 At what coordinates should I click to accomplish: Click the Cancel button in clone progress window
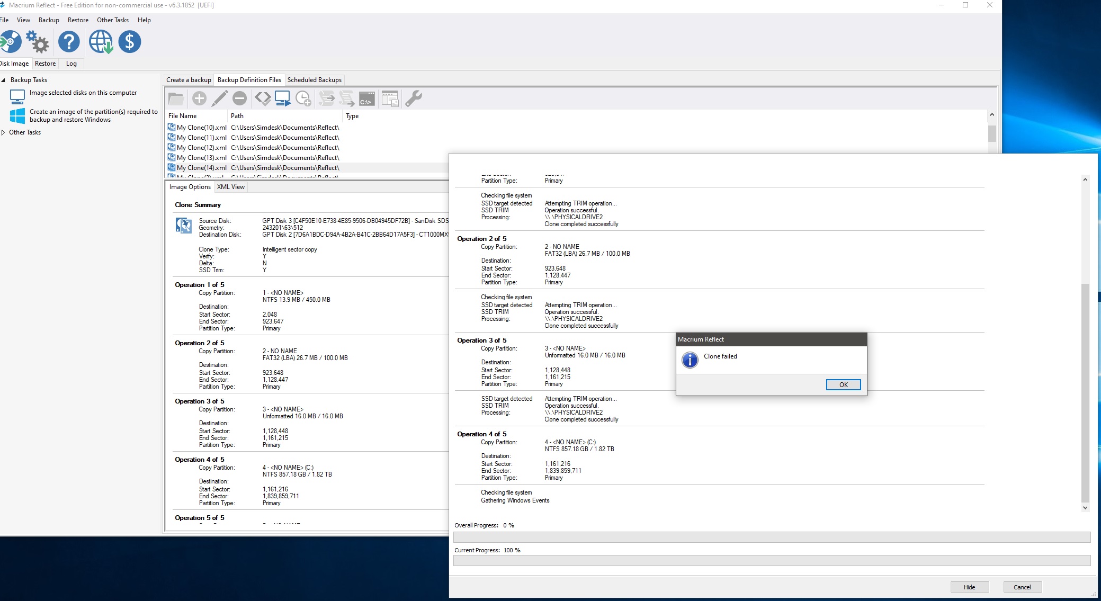(1022, 587)
